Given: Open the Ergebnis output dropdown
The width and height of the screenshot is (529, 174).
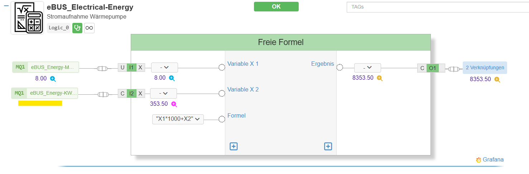Looking at the screenshot, I should pyautogui.click(x=367, y=68).
